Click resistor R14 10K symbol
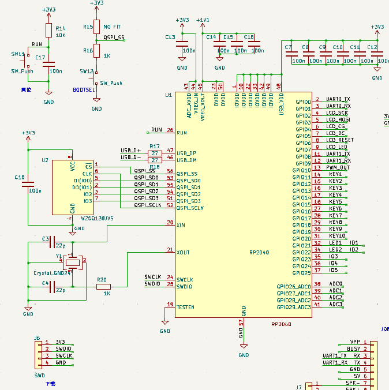The height and width of the screenshot is (390, 389). (x=49, y=31)
